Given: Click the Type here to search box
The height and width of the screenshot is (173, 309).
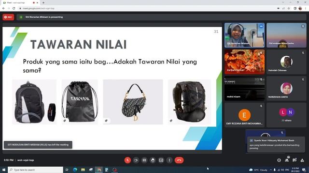Looking at the screenshot, I should pyautogui.click(x=35, y=170).
